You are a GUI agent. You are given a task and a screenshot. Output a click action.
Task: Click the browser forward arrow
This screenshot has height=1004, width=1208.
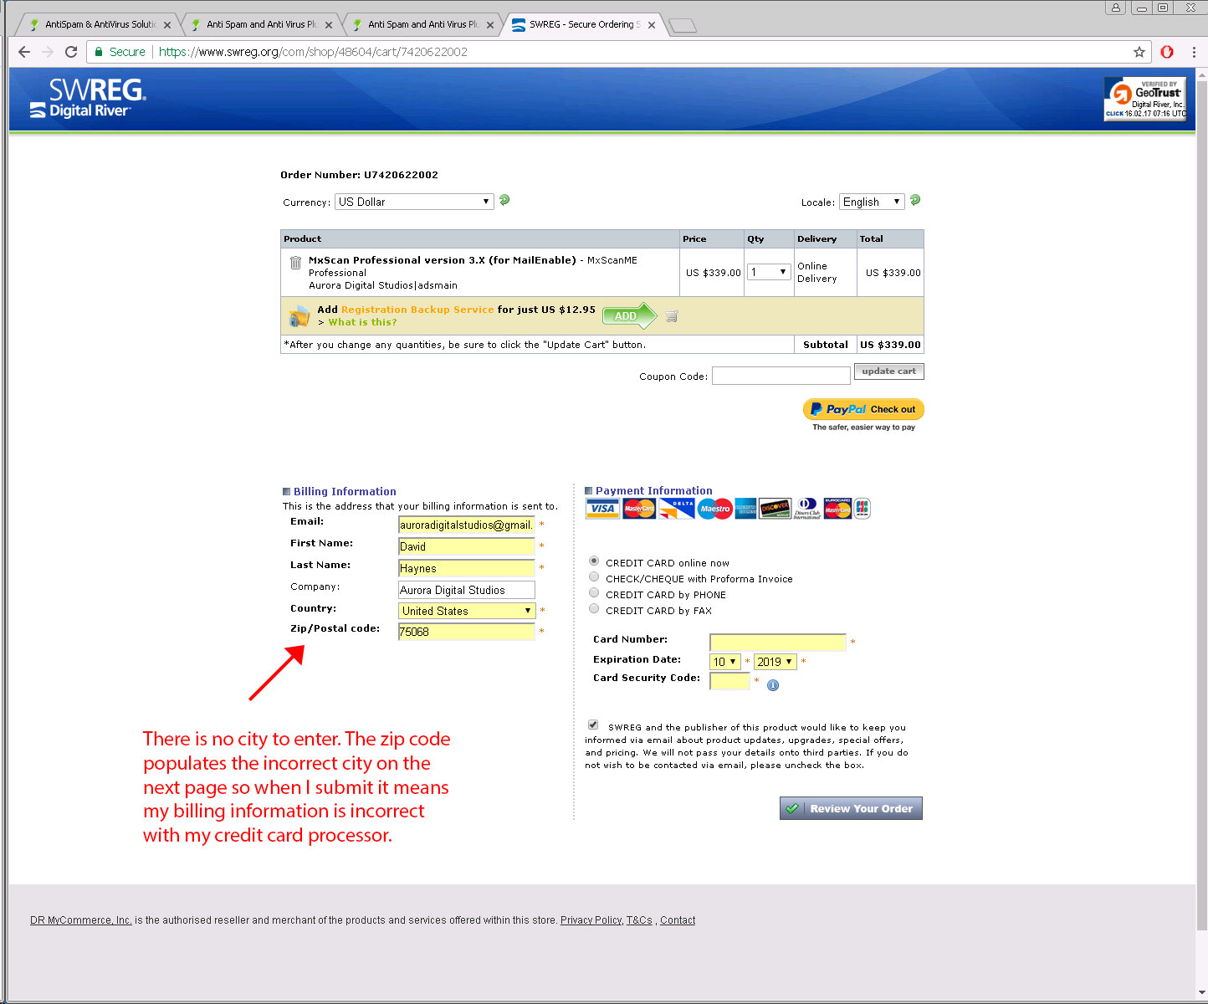point(48,52)
